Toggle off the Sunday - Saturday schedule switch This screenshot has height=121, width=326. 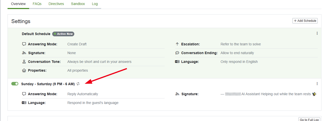pos(15,84)
